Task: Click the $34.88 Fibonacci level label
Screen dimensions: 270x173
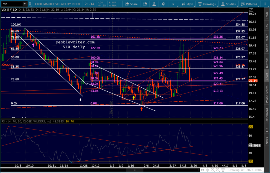Action: pos(240,24)
